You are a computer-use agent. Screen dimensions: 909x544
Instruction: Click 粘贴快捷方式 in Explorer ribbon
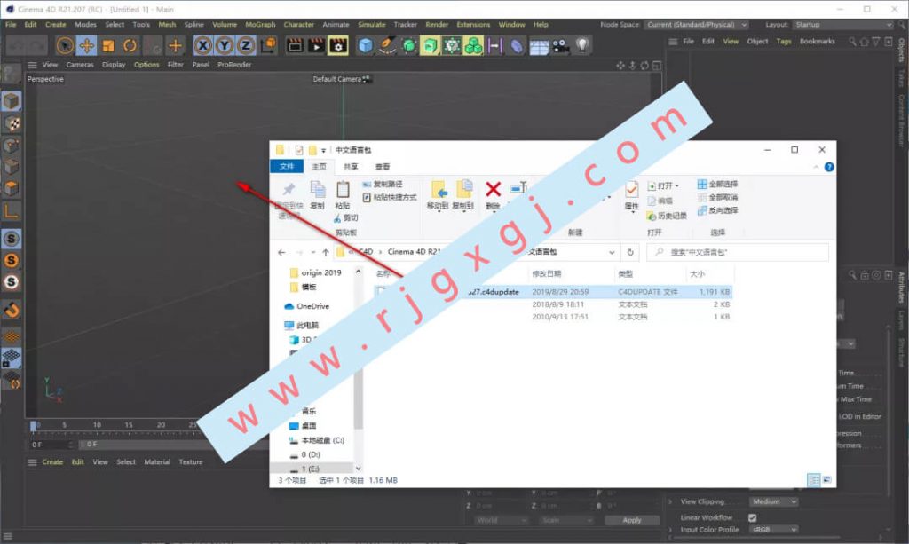tap(390, 198)
